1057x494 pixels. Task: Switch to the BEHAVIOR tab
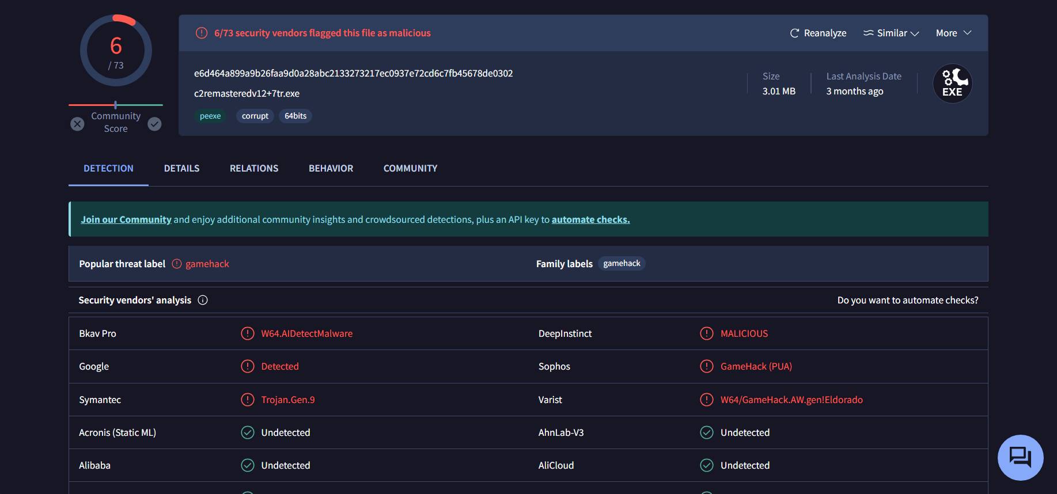click(331, 169)
